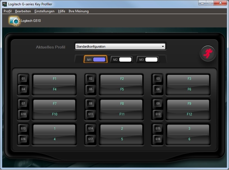The width and height of the screenshot is (229, 170).
Task: Click the G2 key button
Action: (91, 79)
